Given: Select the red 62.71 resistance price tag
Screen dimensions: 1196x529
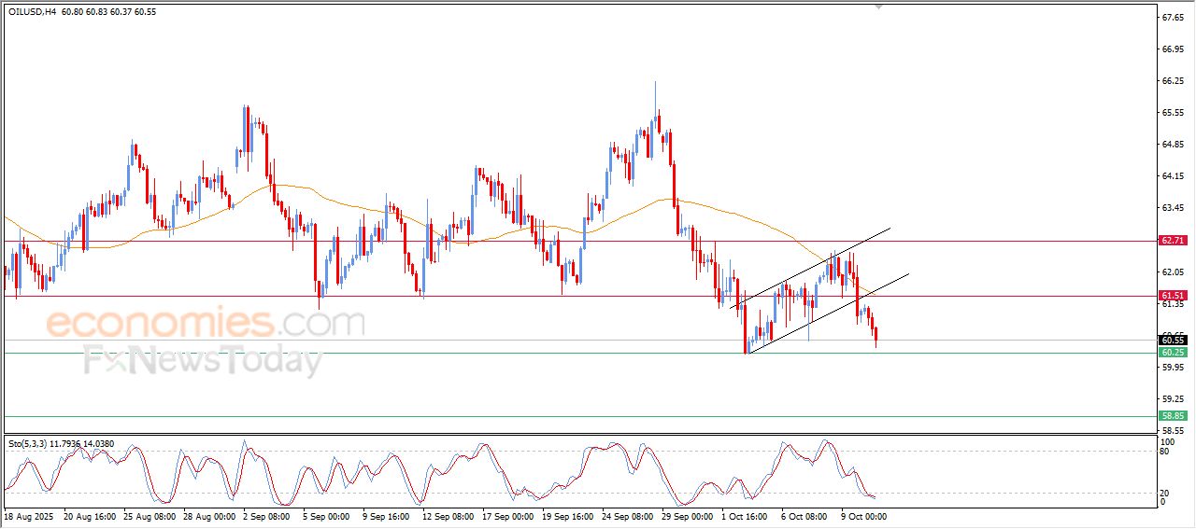Looking at the screenshot, I should coord(1172,241).
